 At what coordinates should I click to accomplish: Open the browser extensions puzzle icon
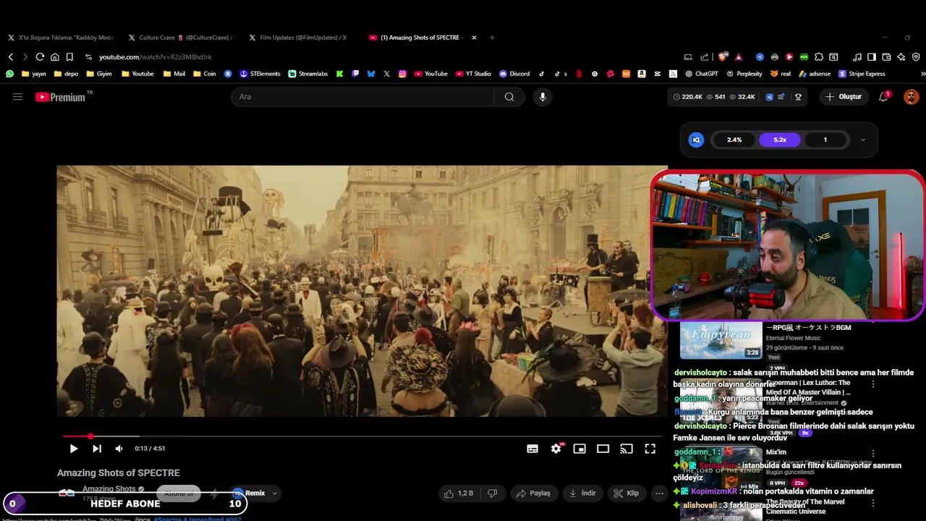pos(819,56)
